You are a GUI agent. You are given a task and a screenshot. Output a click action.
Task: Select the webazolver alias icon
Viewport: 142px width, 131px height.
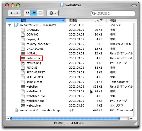tap(23, 105)
